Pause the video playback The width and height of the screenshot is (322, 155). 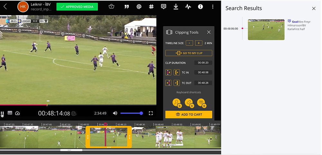point(2,113)
